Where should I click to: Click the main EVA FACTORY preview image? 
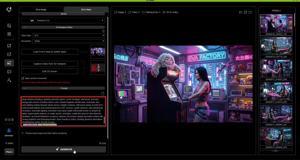(183, 84)
